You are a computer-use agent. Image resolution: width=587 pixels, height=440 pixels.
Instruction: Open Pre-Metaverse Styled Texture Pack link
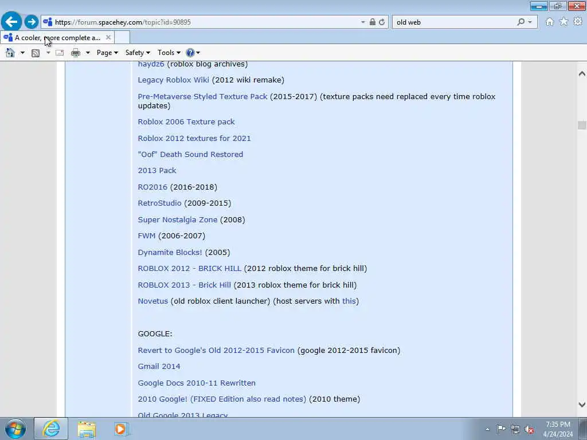[202, 96]
